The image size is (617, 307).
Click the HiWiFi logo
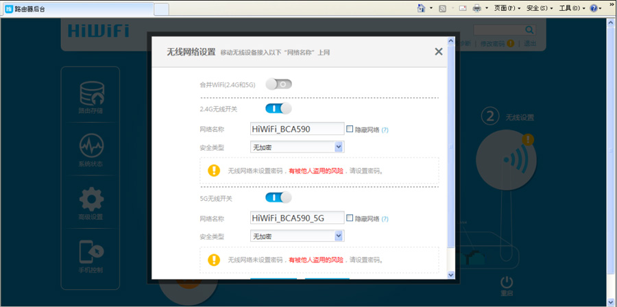(x=98, y=31)
